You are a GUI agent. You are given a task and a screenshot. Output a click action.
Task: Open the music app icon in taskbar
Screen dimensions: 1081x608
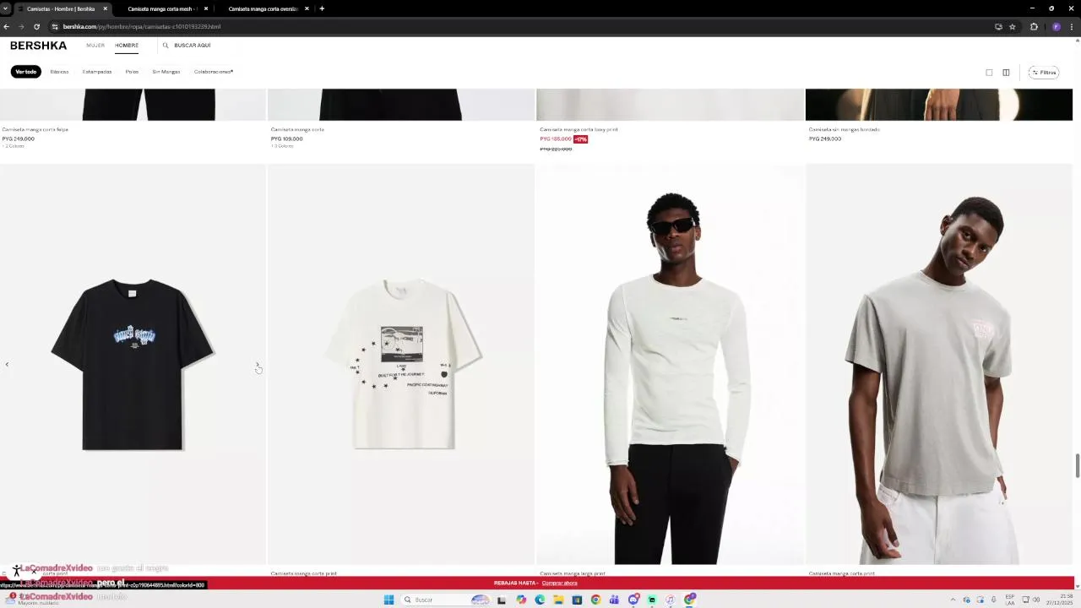tap(671, 600)
